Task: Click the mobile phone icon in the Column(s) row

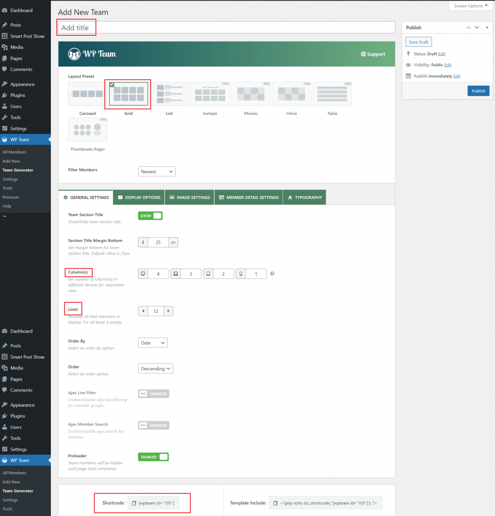Action: tap(241, 274)
